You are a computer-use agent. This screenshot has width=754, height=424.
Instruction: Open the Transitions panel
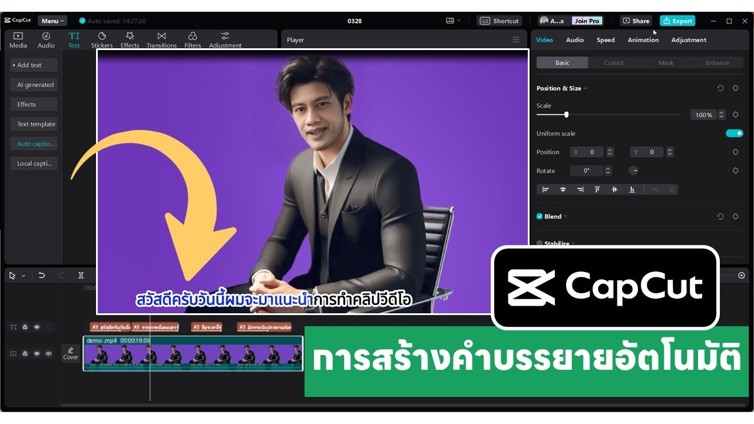161,40
